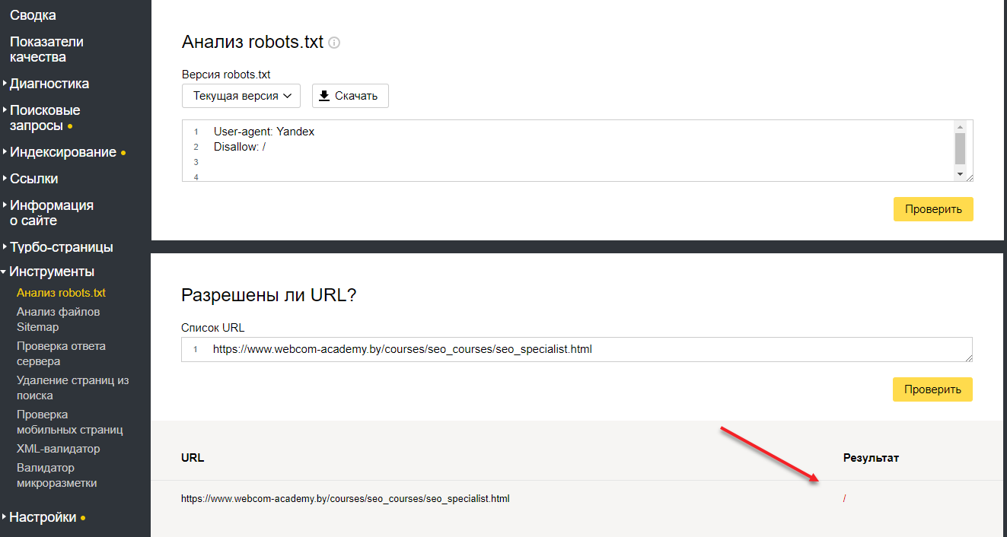Click the download icon on Скачать button
This screenshot has width=1007, height=537.
[324, 96]
